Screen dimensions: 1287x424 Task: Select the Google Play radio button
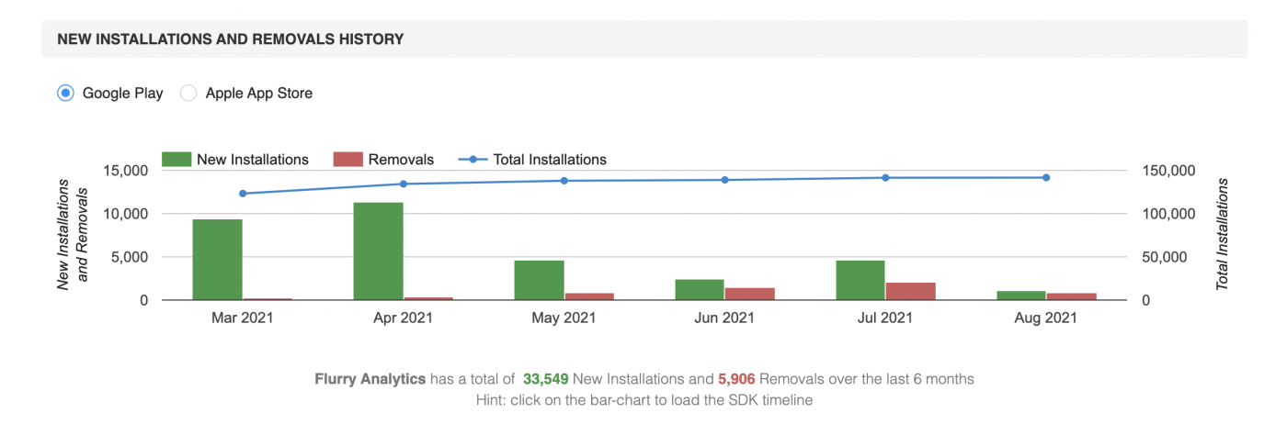click(x=65, y=93)
